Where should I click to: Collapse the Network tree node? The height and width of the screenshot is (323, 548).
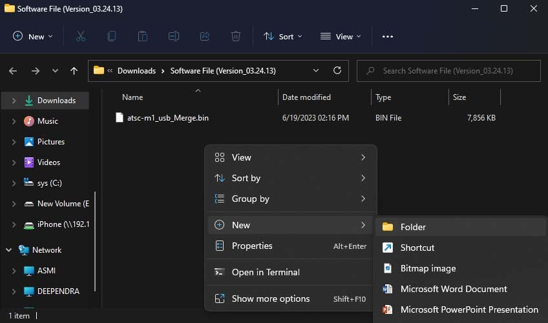click(8, 250)
